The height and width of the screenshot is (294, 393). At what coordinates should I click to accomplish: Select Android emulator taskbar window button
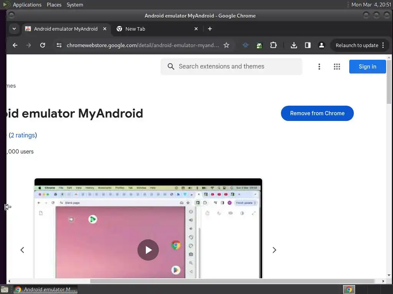pyautogui.click(x=45, y=289)
